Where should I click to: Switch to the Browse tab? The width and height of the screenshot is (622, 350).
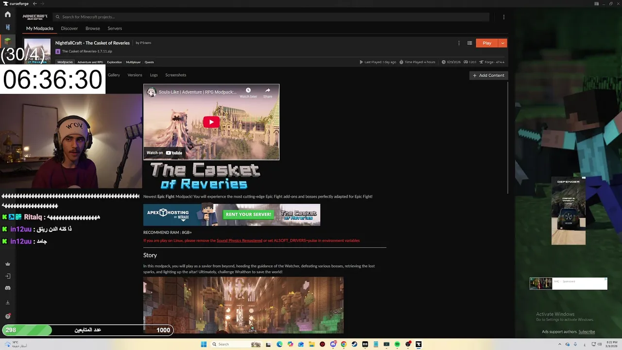(x=92, y=28)
